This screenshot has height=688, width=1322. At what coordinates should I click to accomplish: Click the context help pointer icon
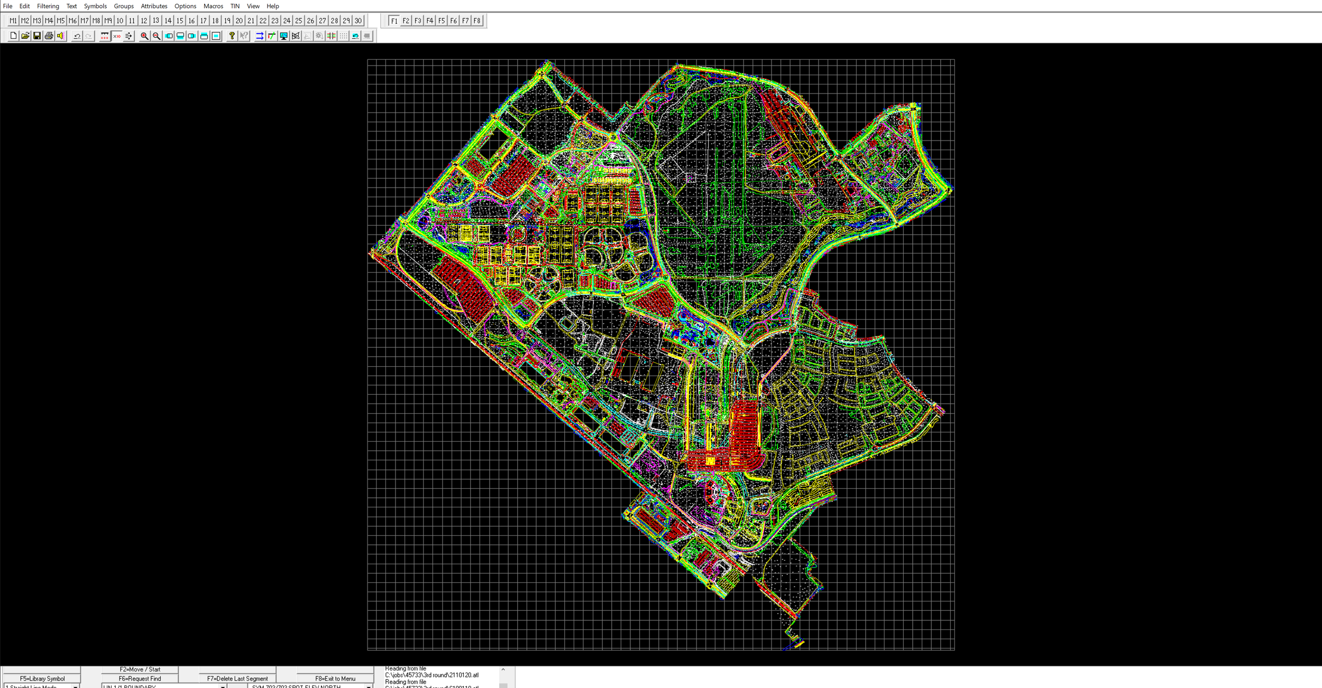pyautogui.click(x=244, y=36)
